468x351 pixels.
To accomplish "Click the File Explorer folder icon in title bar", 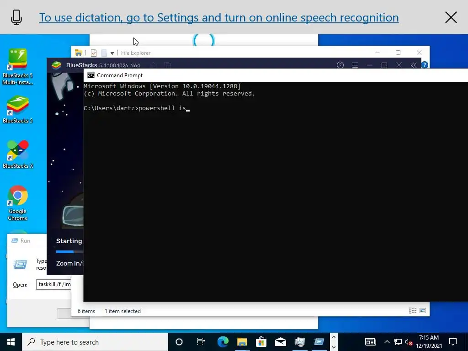I will click(79, 53).
